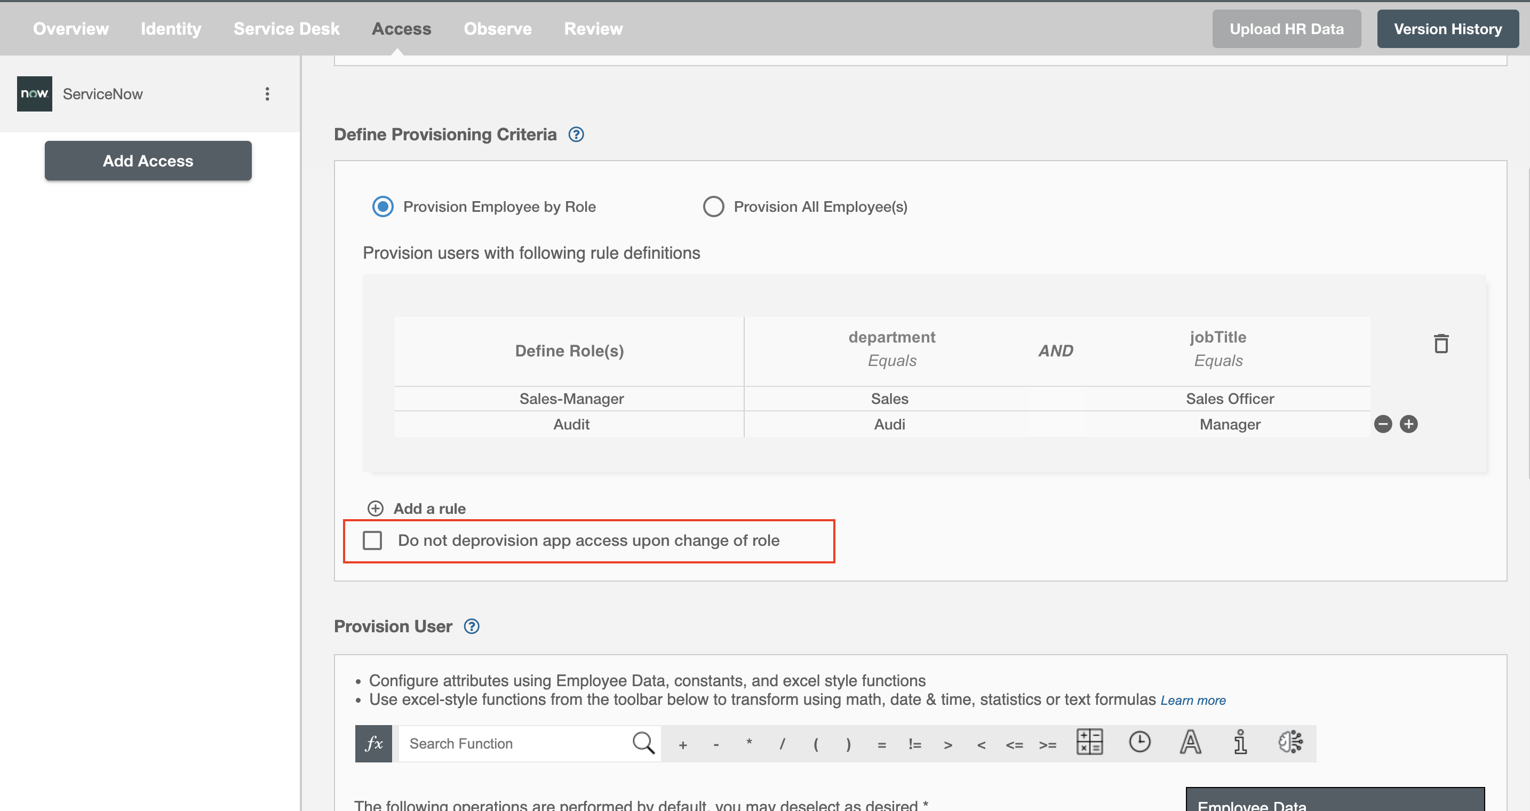The height and width of the screenshot is (811, 1530).
Task: Open the Observe tab
Action: coord(498,28)
